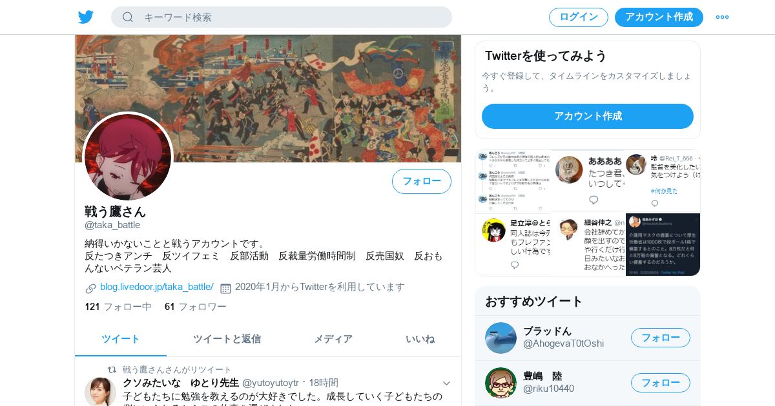The image size is (775, 406).
Task: Click the search magnifier icon
Action: point(128,17)
